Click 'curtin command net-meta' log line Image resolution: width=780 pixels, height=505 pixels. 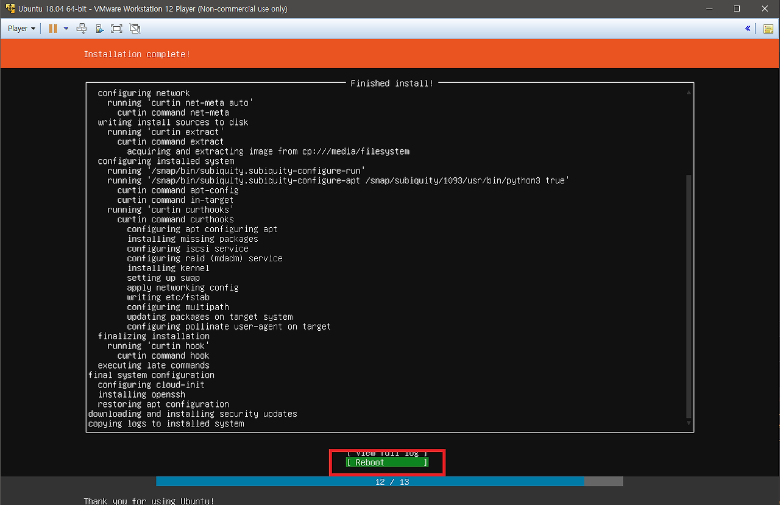[173, 113]
